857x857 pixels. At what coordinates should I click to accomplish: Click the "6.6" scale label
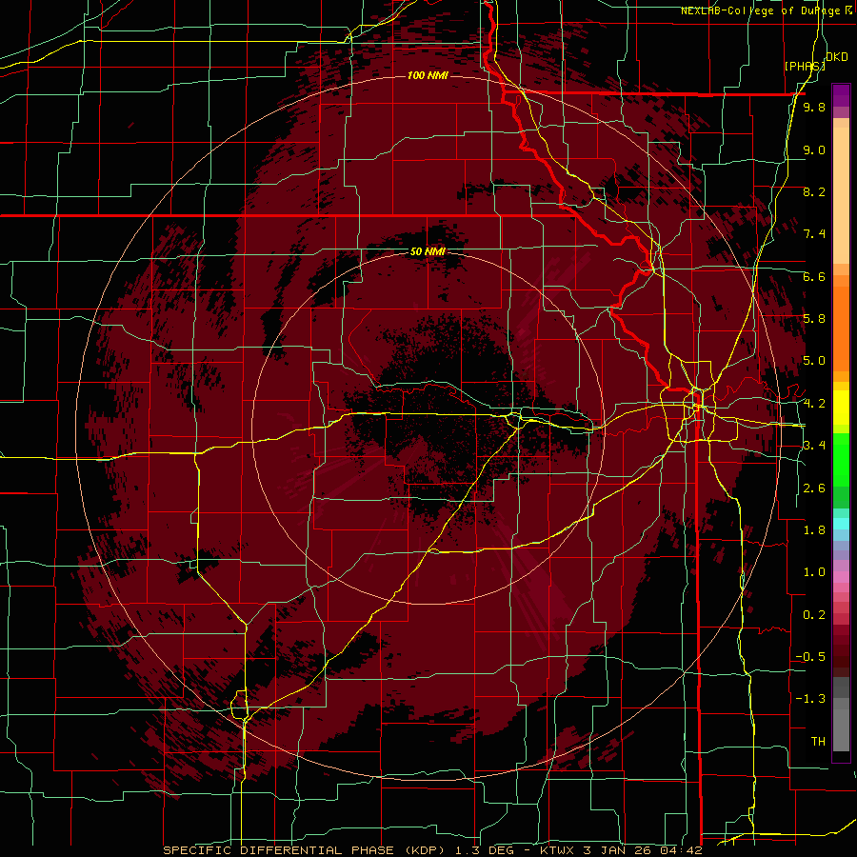pos(814,276)
